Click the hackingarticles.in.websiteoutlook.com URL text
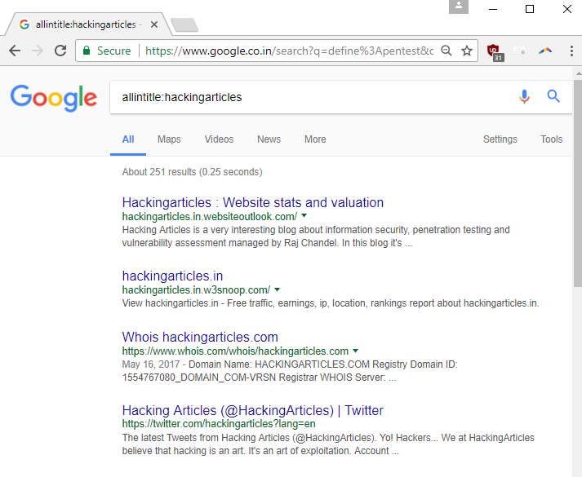Image resolution: width=582 pixels, height=477 pixels. pos(210,216)
